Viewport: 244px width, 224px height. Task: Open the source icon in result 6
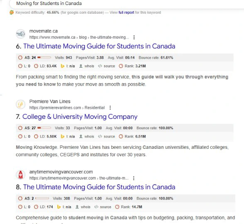click(100, 66)
